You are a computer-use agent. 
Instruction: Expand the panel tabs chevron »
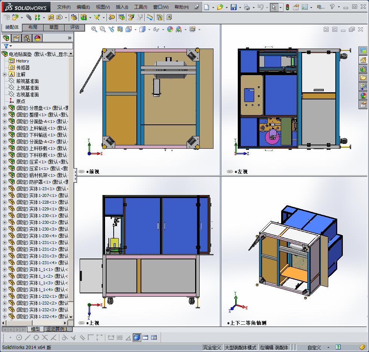tap(70, 38)
